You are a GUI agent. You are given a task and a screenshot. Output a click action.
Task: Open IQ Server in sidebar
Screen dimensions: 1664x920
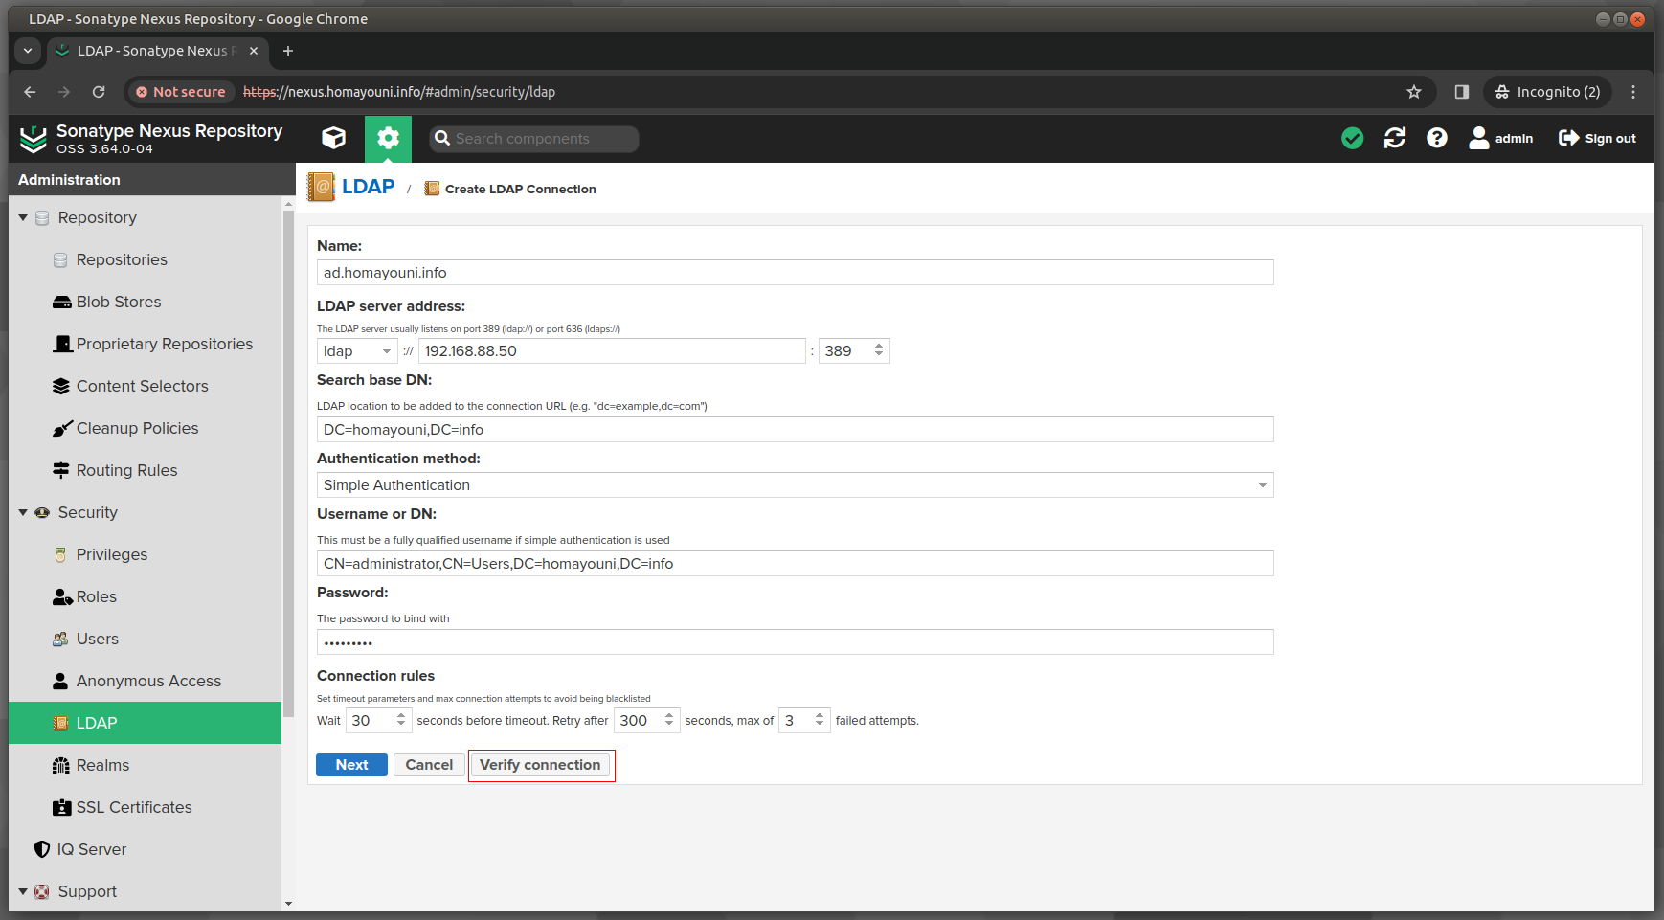point(91,849)
